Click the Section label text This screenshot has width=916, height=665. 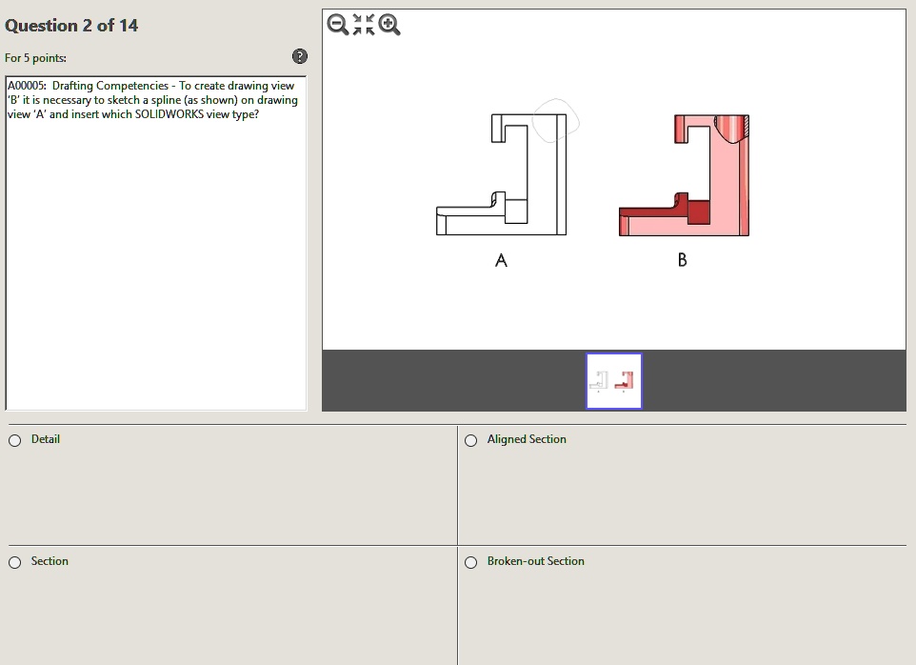(50, 561)
